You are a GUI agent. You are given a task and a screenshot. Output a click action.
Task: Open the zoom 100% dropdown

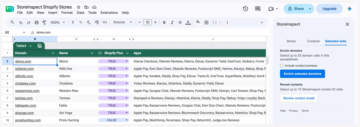point(58,22)
